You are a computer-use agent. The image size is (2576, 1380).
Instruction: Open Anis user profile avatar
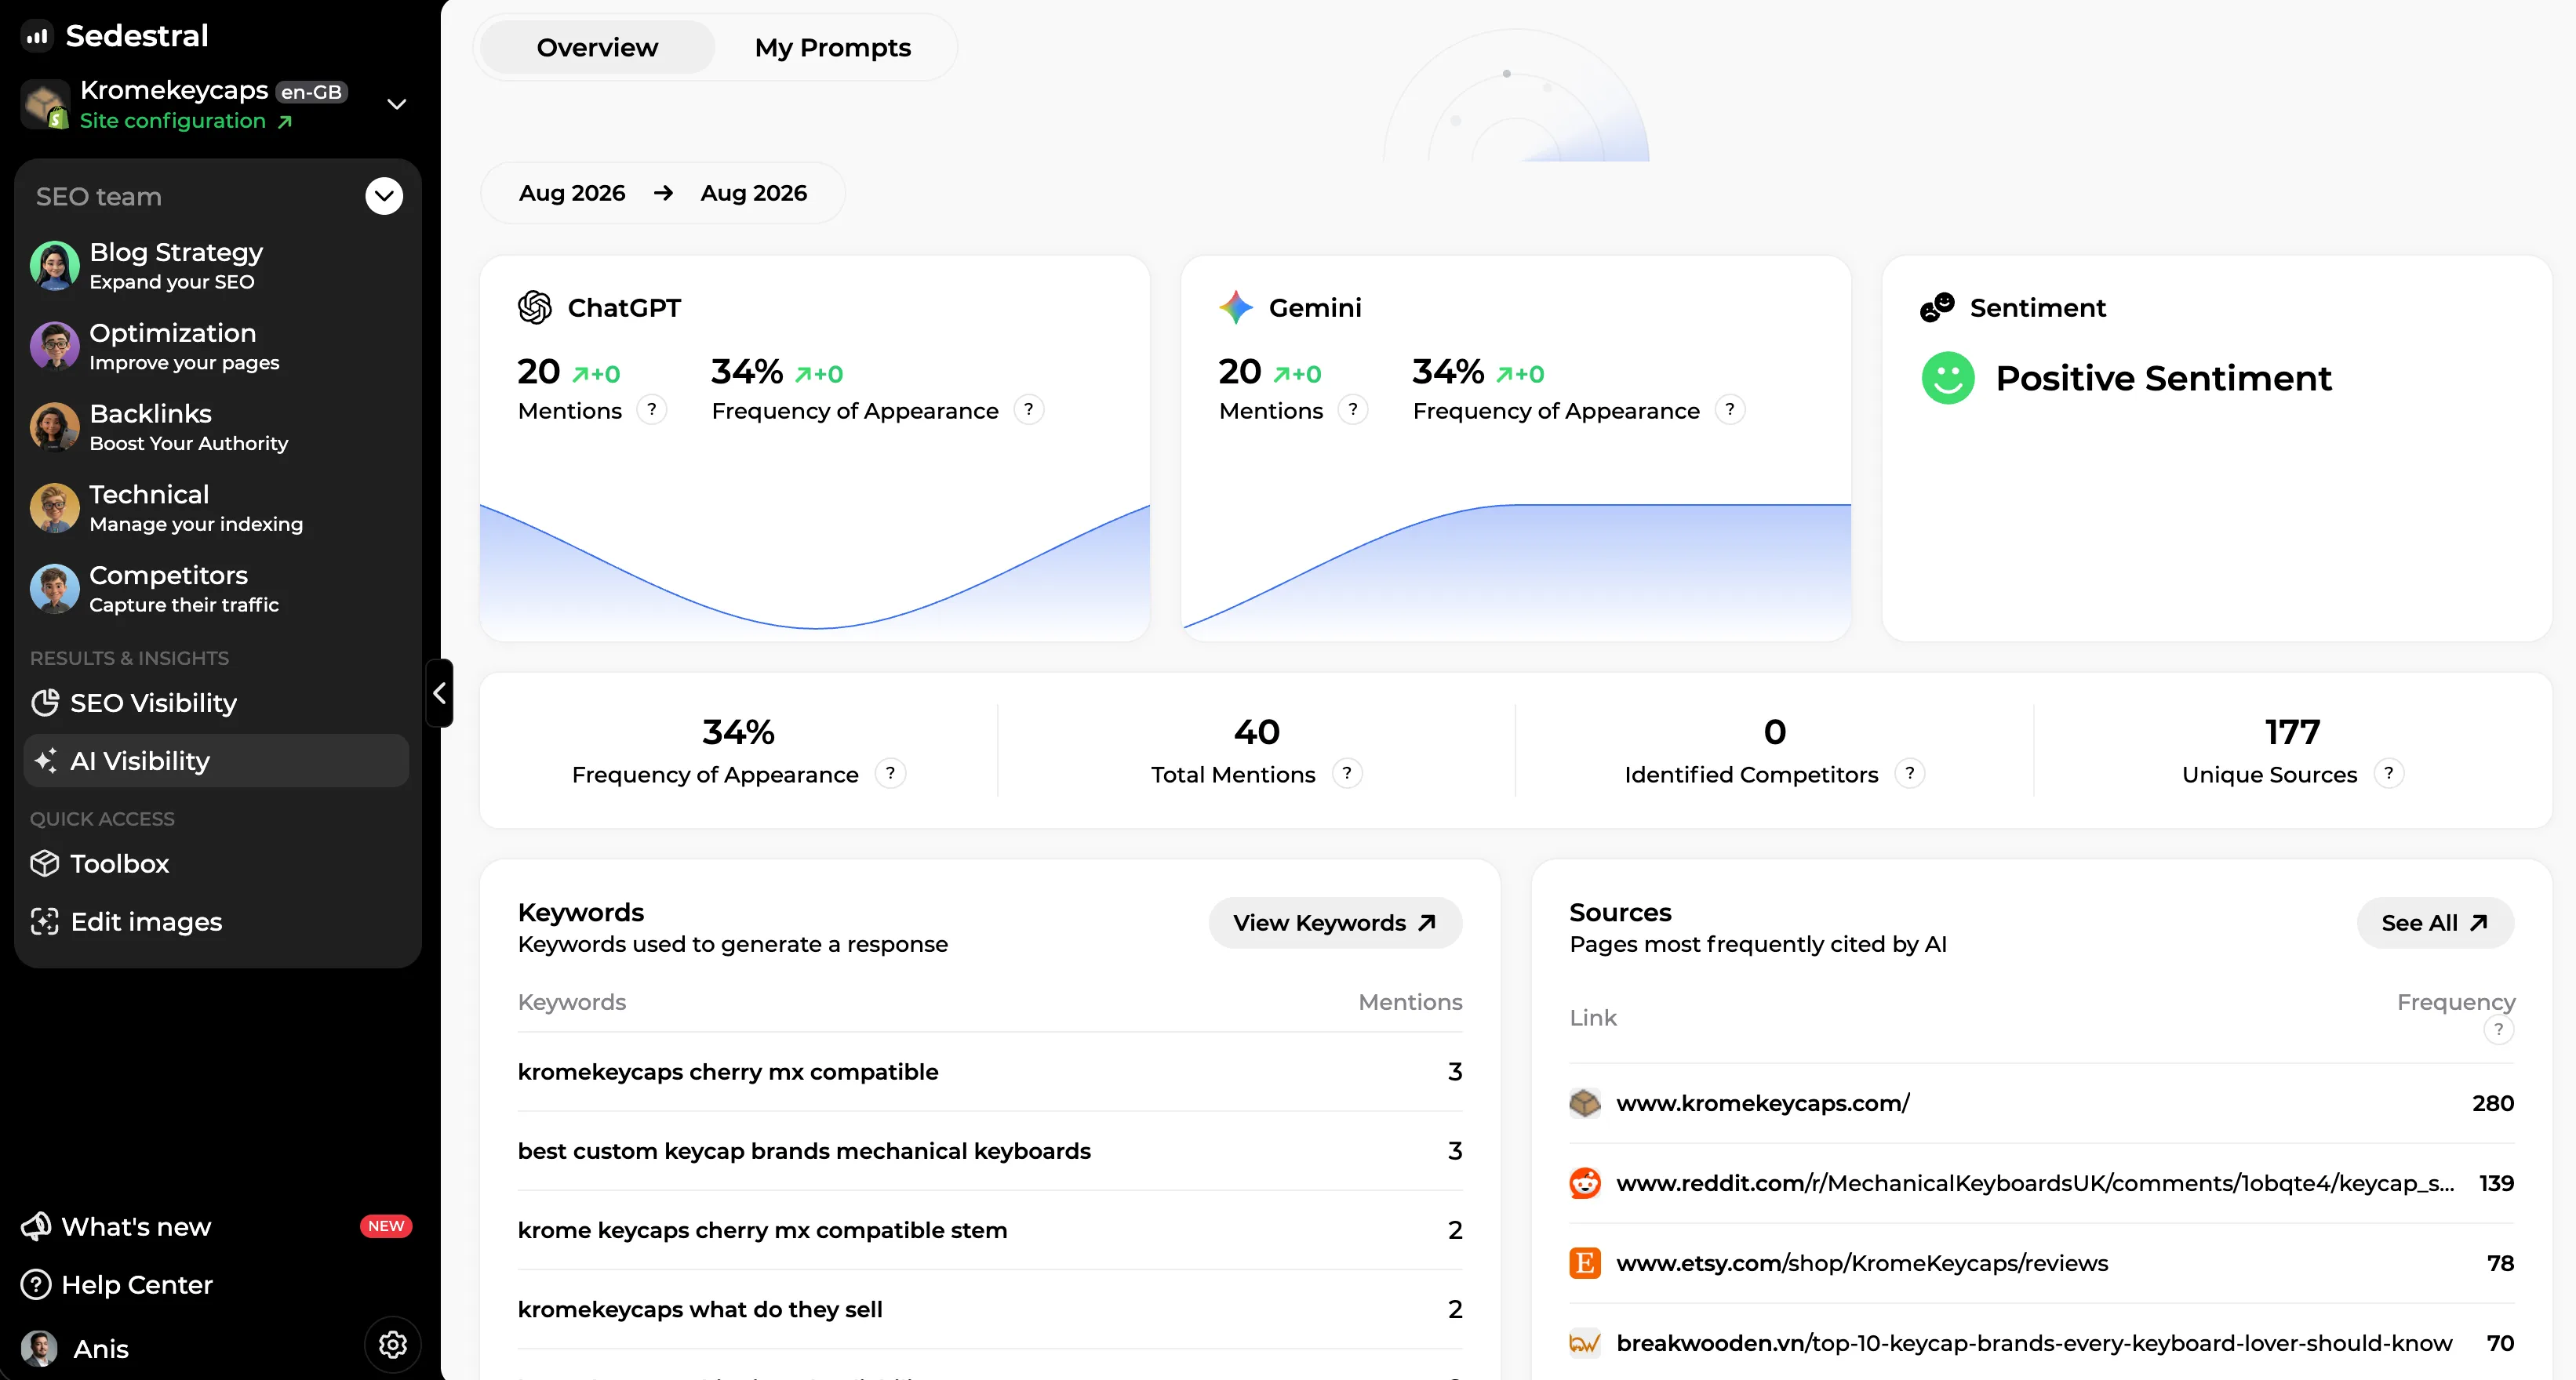(40, 1348)
